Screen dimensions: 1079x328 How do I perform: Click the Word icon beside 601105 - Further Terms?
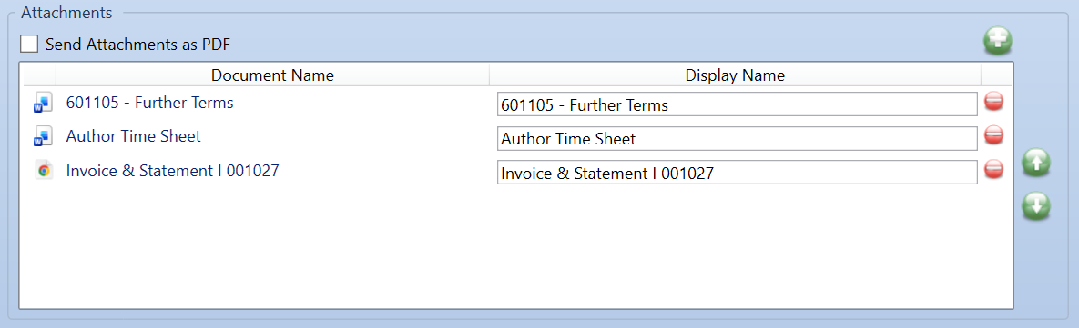tap(43, 104)
